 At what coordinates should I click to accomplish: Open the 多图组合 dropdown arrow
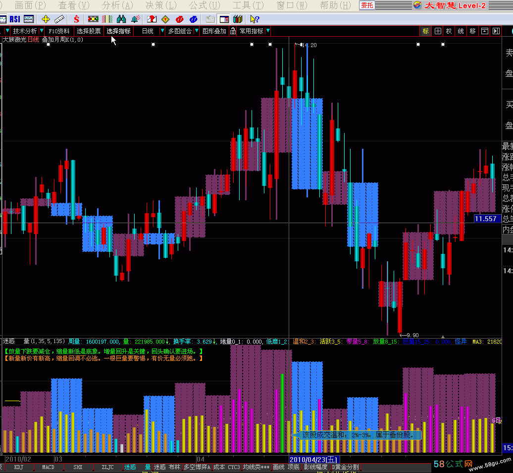(197, 31)
